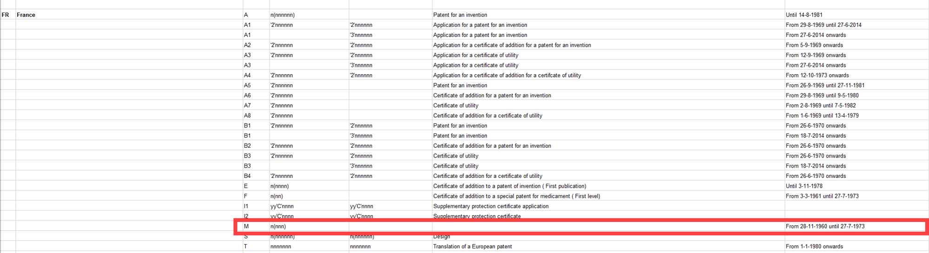
Task: Click the n(nnn) format cell in row M
Action: [x=278, y=227]
